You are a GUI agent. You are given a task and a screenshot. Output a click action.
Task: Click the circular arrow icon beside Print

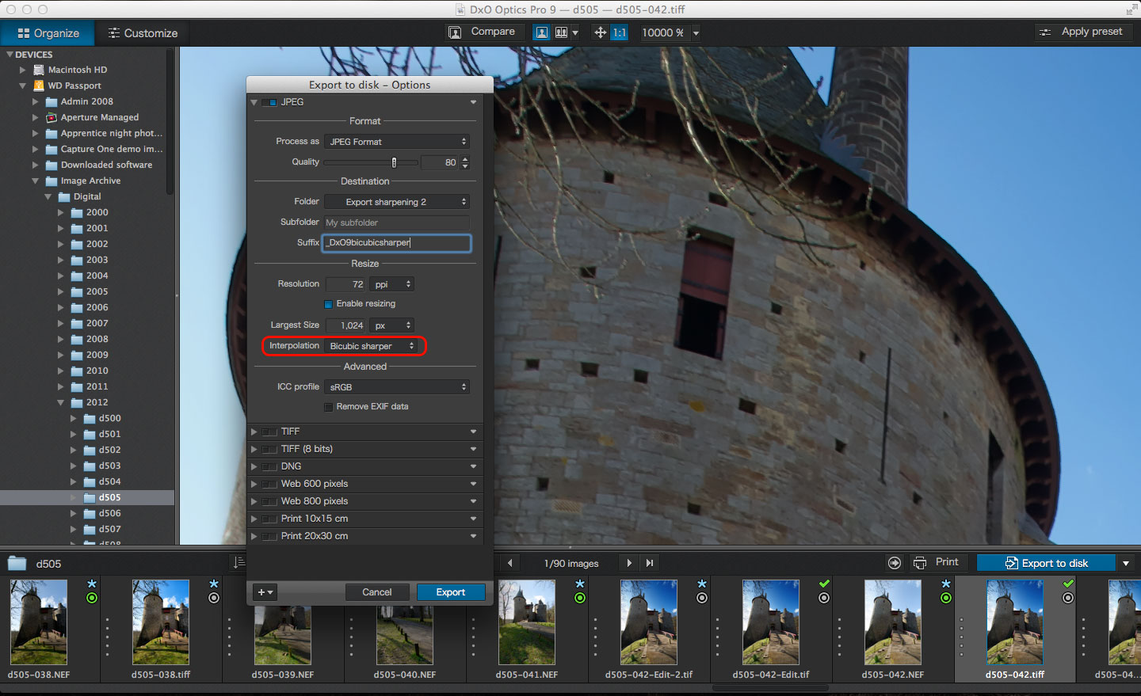[895, 563]
